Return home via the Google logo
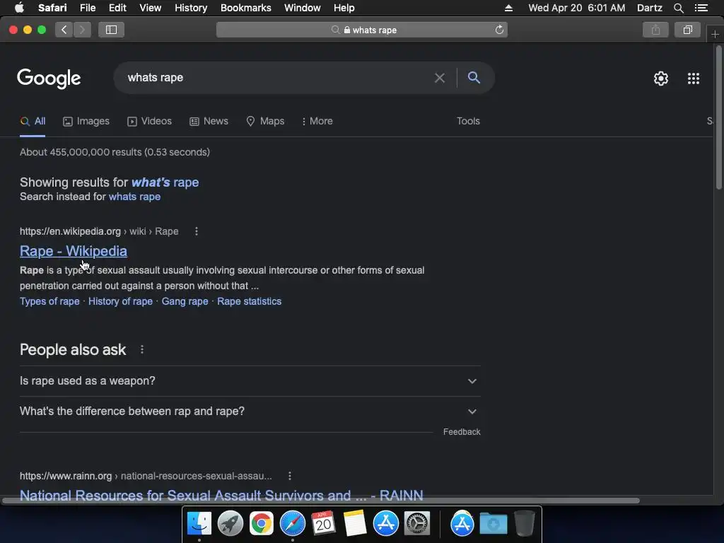 [x=49, y=78]
